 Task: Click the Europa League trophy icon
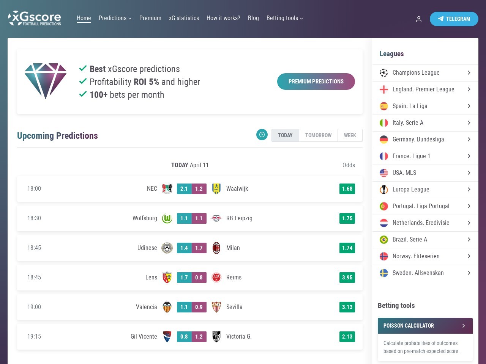(384, 189)
